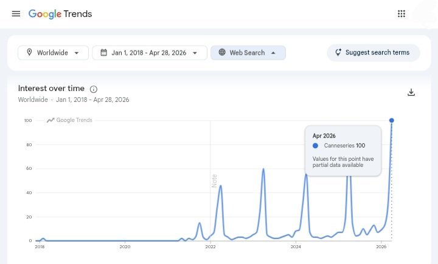
Task: Click the 2022 x-axis label
Action: (x=210, y=247)
